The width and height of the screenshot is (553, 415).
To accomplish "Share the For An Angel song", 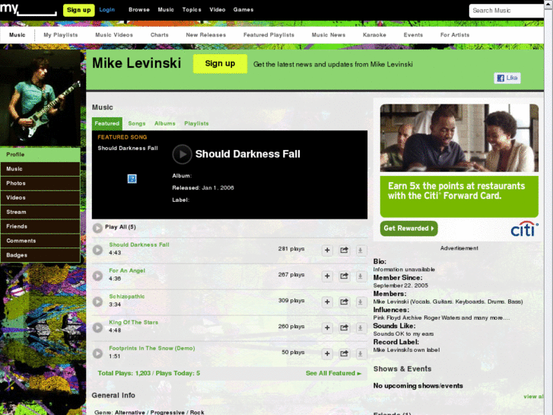I will pos(344,276).
